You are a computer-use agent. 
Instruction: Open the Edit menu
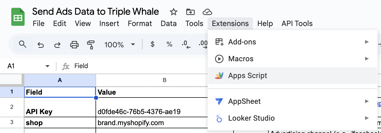(60, 24)
